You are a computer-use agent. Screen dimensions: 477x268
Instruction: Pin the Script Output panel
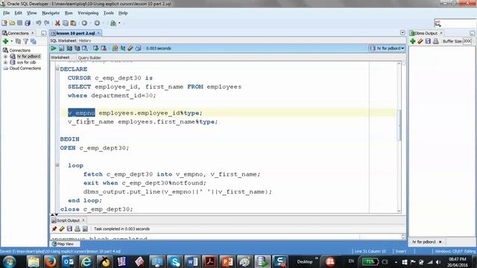54,229
